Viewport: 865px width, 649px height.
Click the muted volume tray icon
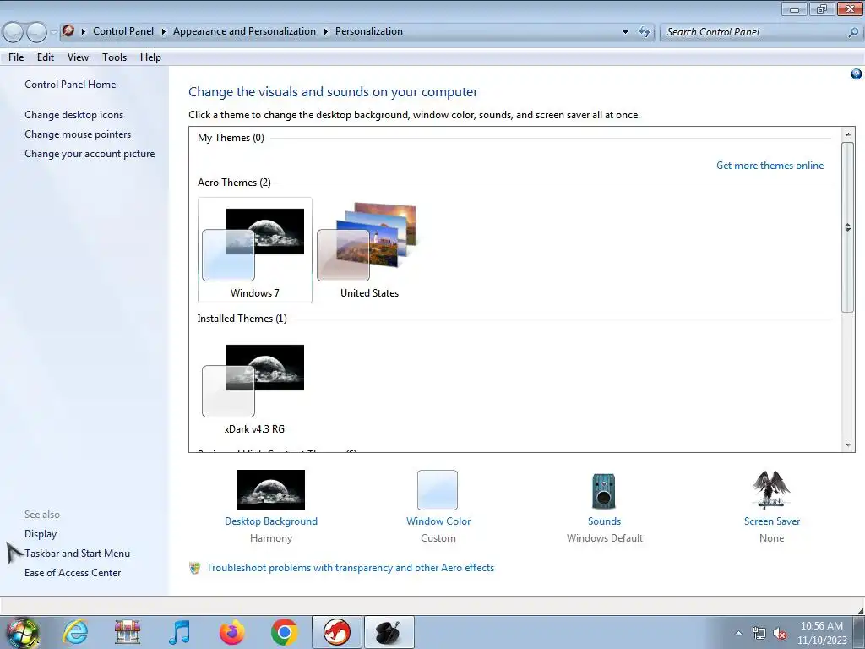point(780,634)
